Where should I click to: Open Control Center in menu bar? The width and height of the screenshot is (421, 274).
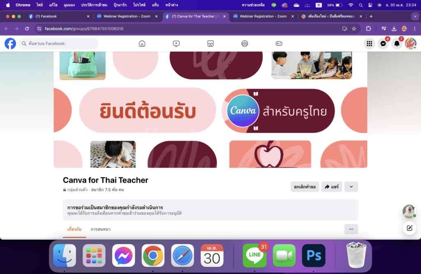[370, 5]
